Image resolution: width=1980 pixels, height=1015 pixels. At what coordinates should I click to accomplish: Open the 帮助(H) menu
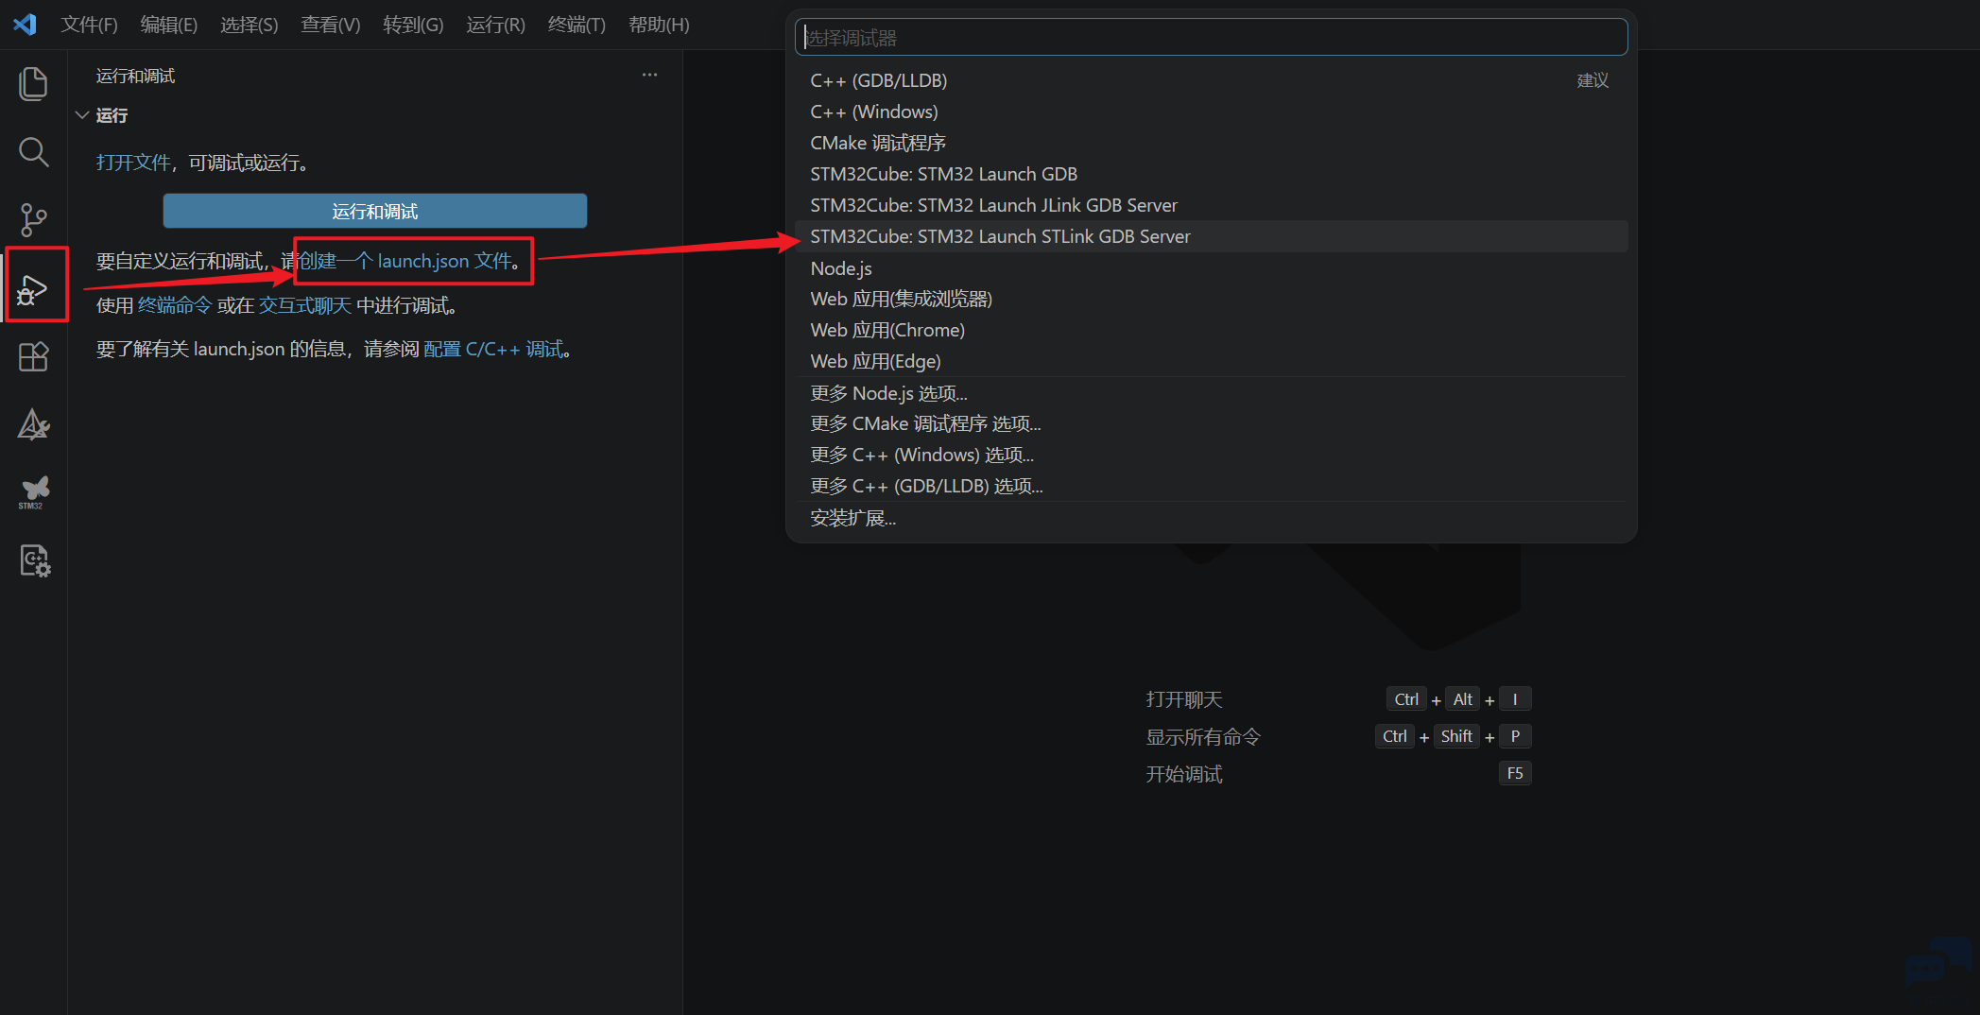coord(659,25)
